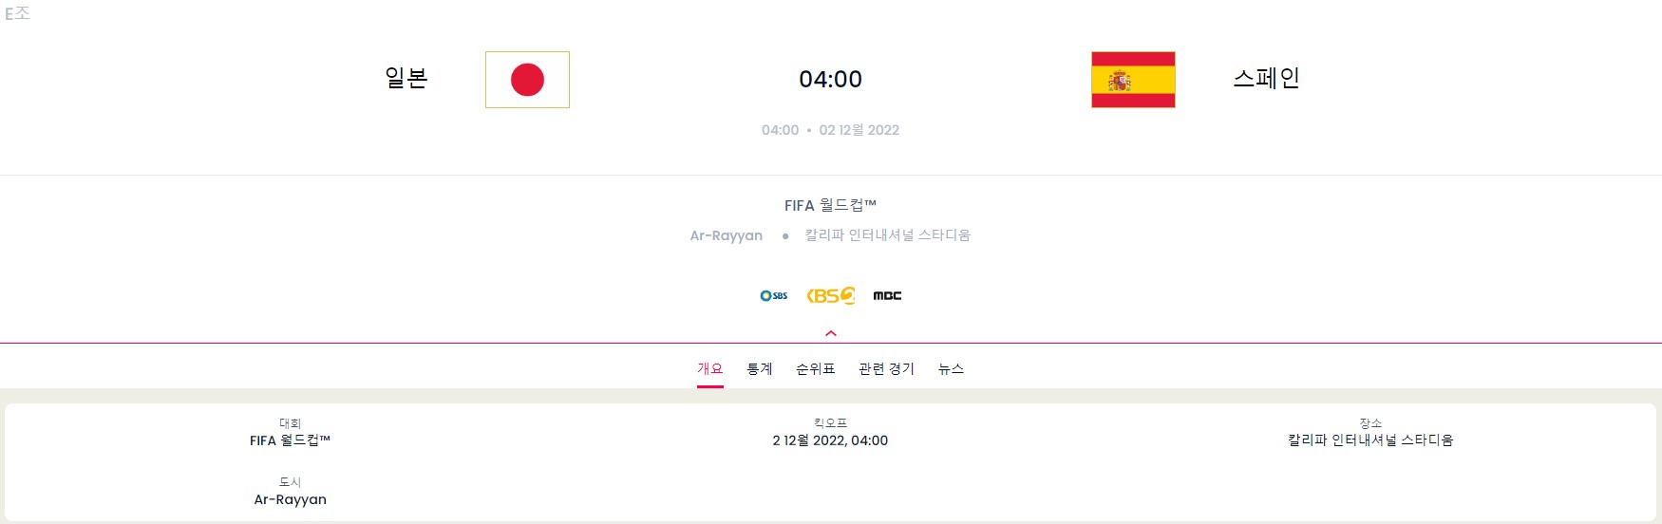Click the Spain flag icon
This screenshot has width=1662, height=524.
pos(1133,80)
